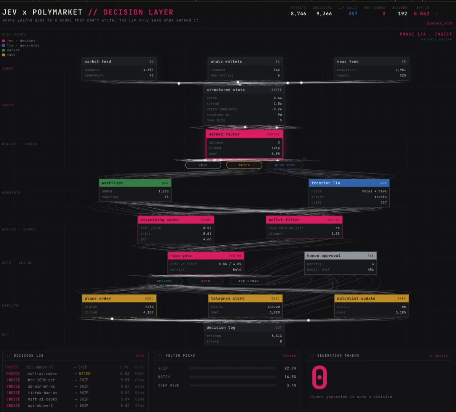
Task: Open the news feed input node
Action: coord(371,69)
